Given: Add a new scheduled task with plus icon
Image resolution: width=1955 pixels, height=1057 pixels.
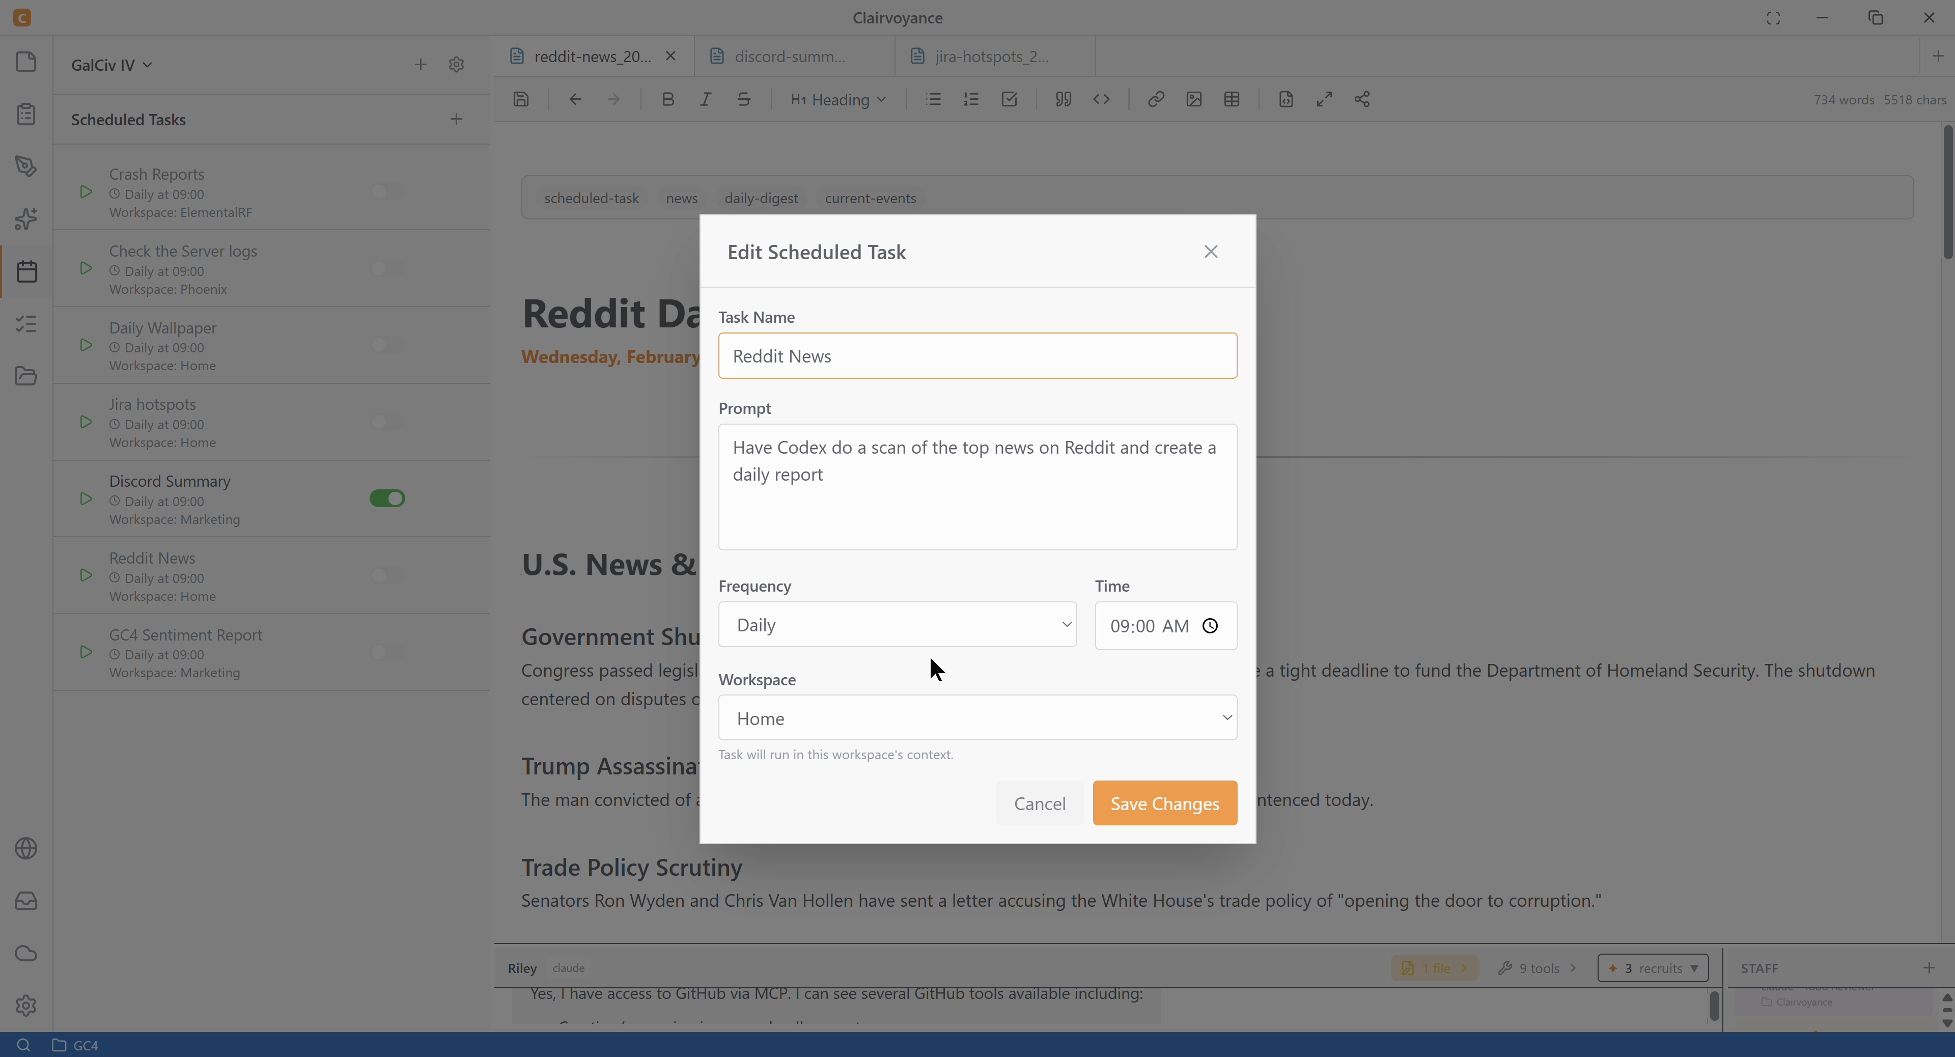Looking at the screenshot, I should [456, 119].
